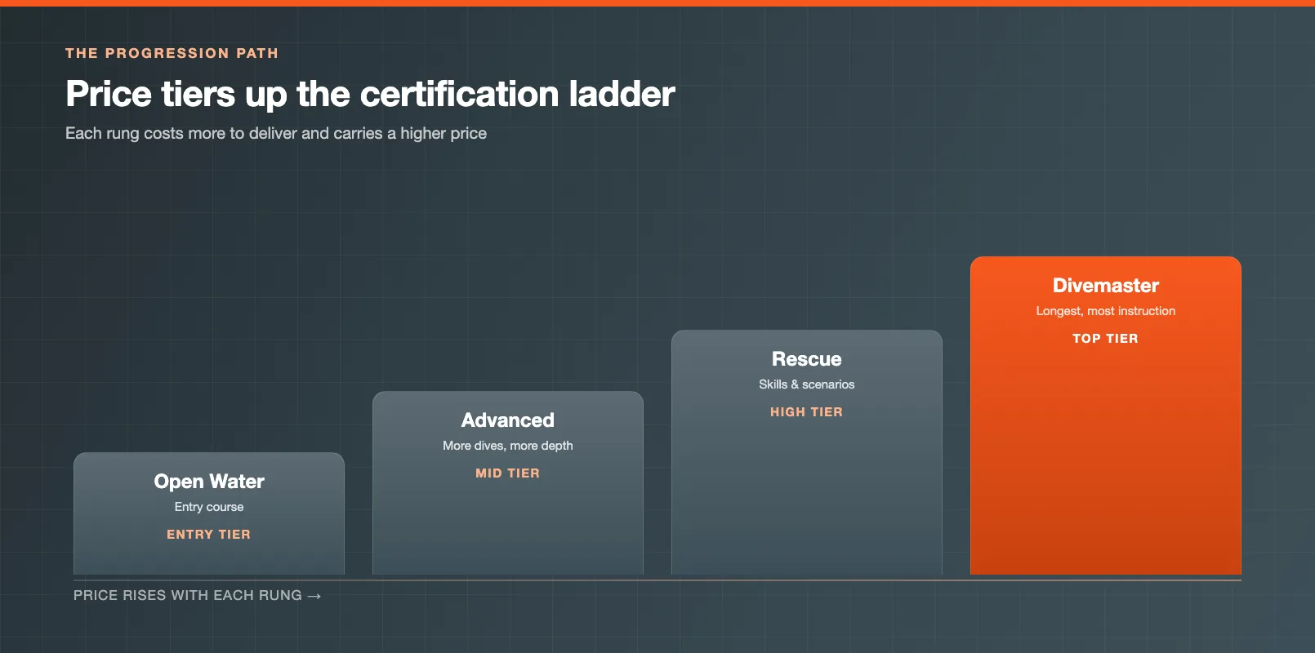Select the 'TOP TIER' label
Image resolution: width=1315 pixels, height=653 pixels.
coord(1106,339)
